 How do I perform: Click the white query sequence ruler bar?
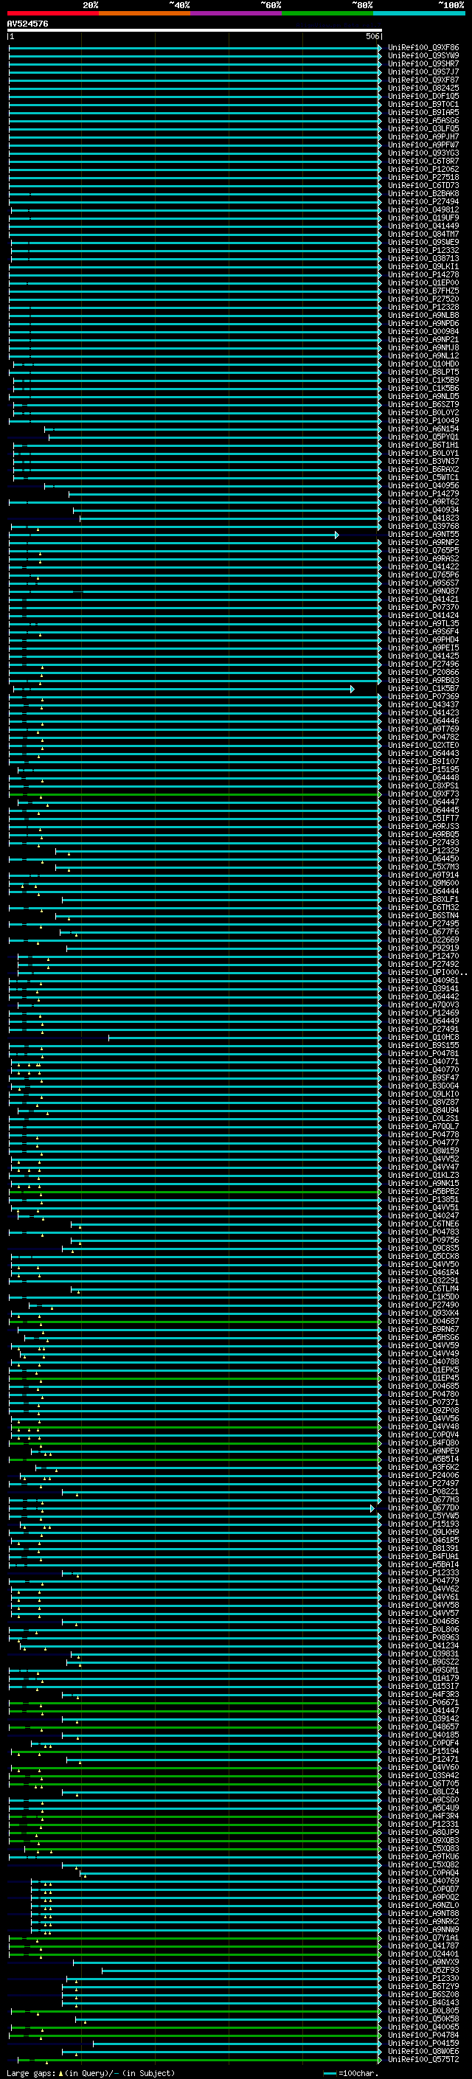(195, 29)
